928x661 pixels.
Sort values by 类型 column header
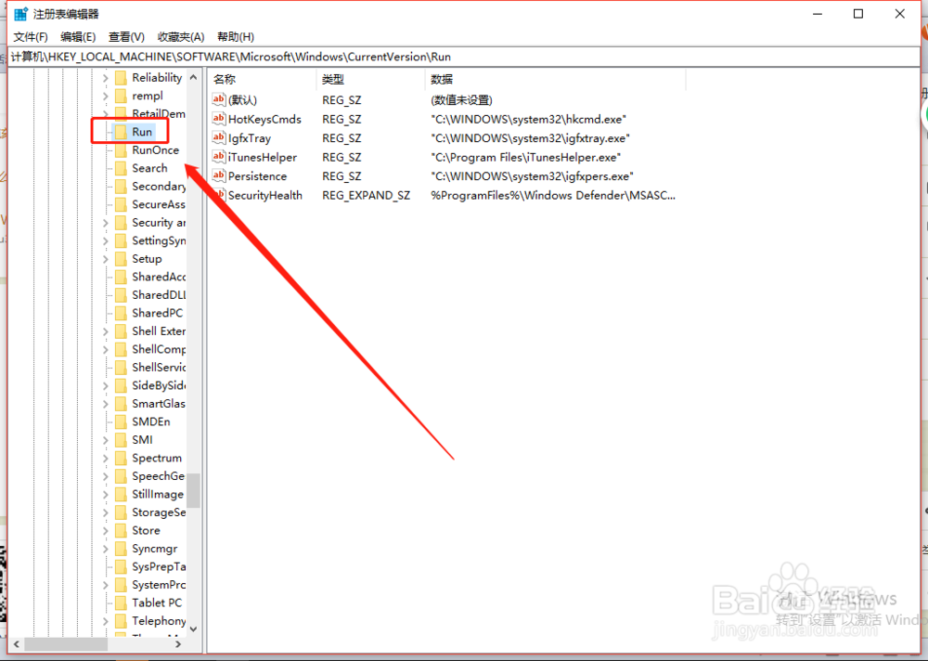pyautogui.click(x=371, y=79)
